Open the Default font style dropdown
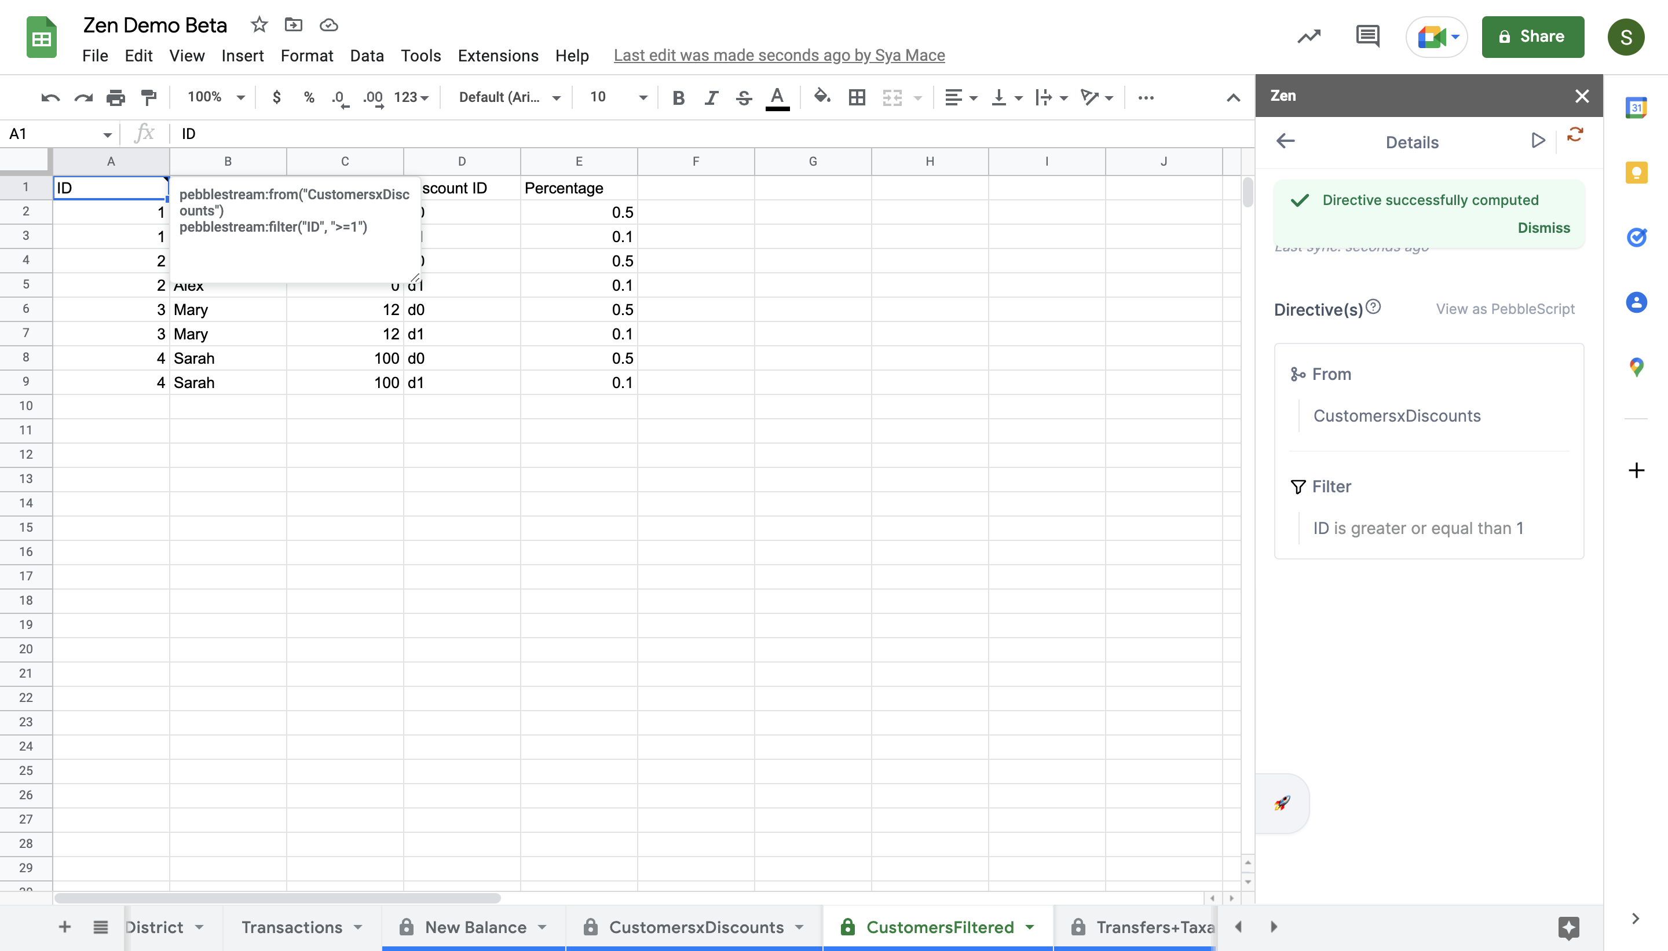1668x951 pixels. coord(509,96)
